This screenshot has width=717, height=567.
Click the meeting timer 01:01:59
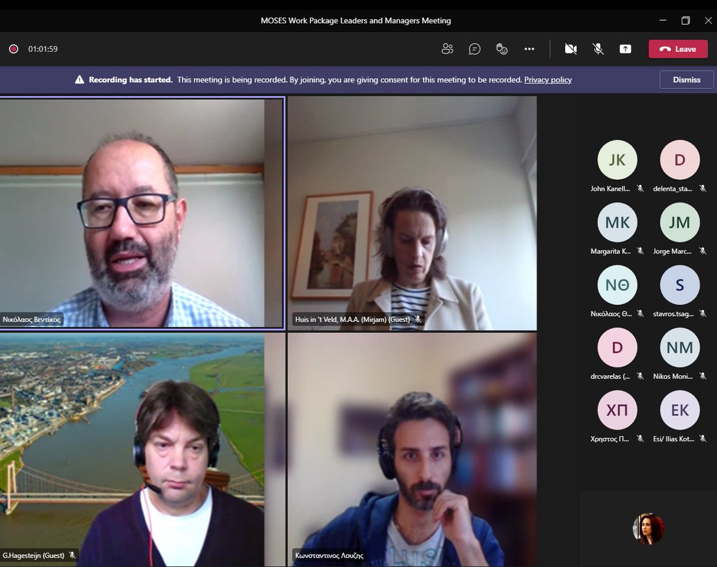(x=43, y=49)
